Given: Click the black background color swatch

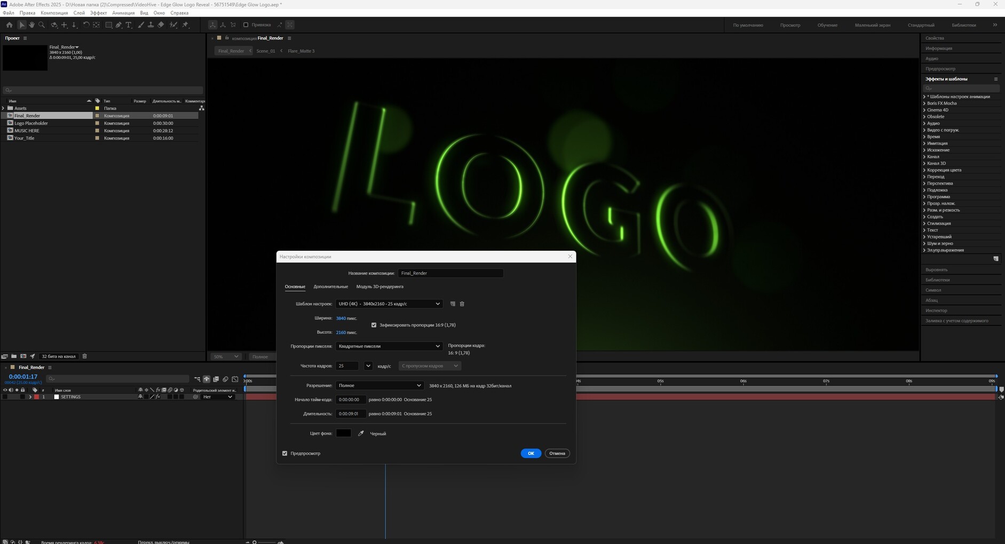Looking at the screenshot, I should click(x=343, y=433).
